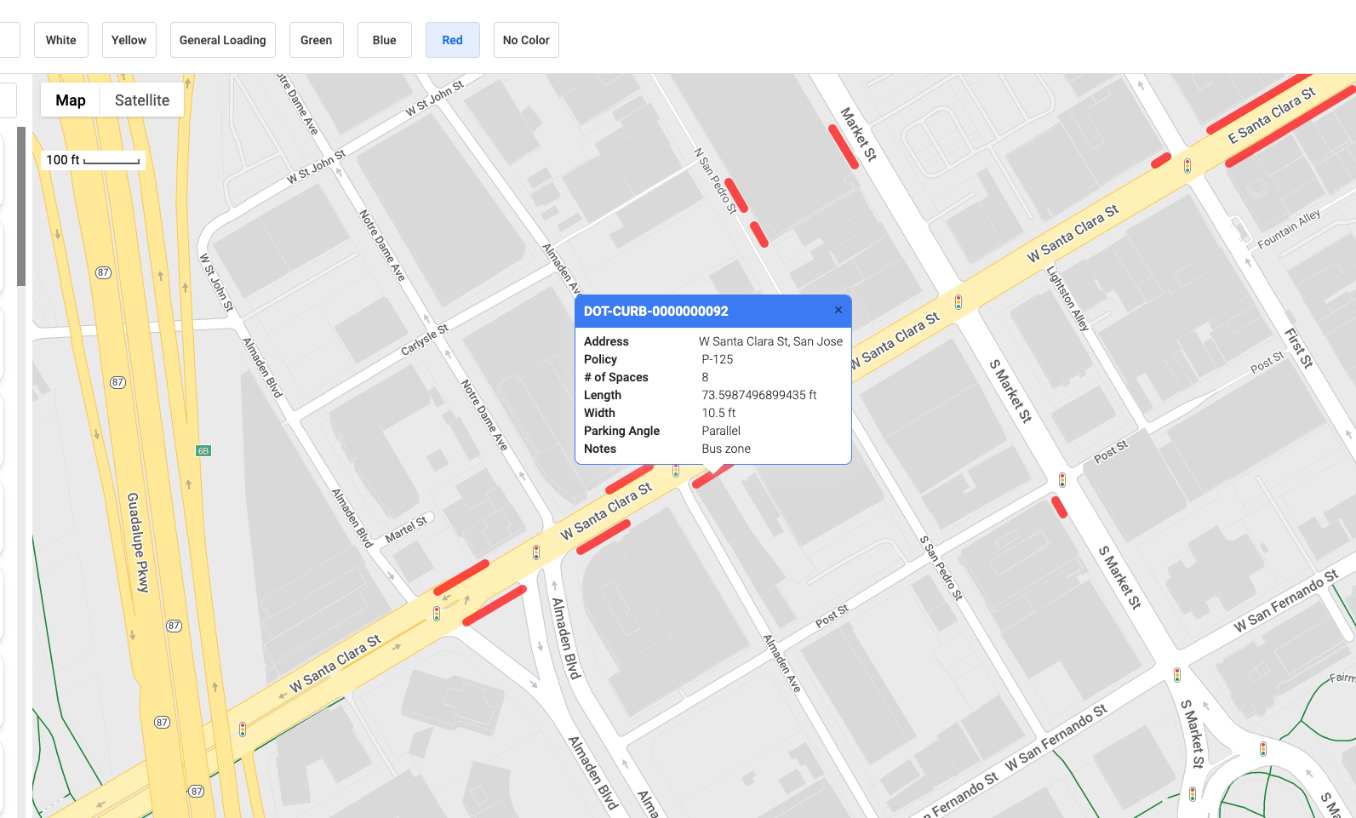Toggle the General Loading filter
The height and width of the screenshot is (818, 1356).
coord(223,40)
